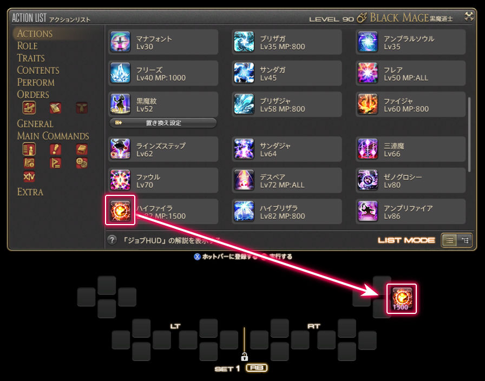Click the action list vertical scrollbar
Screen dimensions: 485x381
point(469,135)
